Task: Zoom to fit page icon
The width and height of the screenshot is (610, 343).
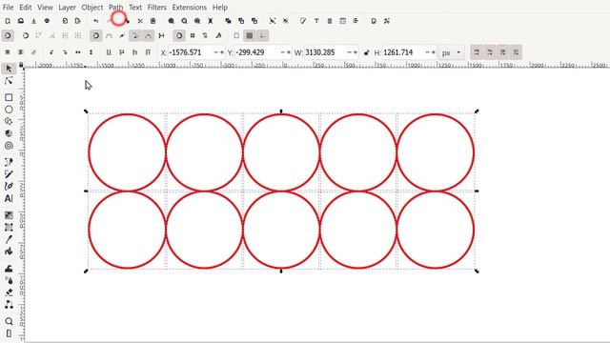Action: 197,21
